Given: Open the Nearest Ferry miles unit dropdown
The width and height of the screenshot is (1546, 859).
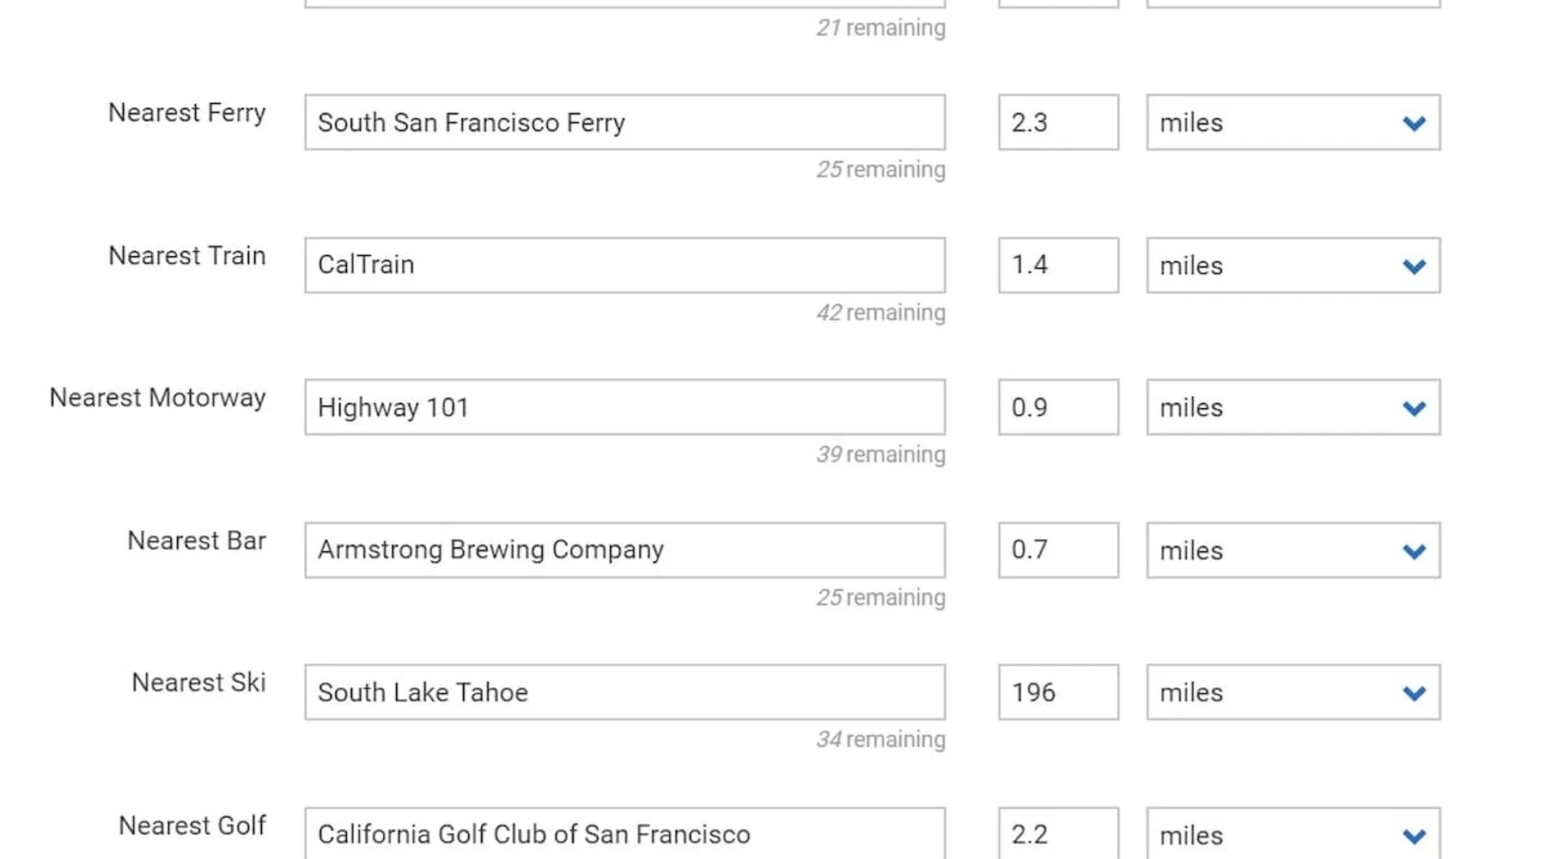Looking at the screenshot, I should tap(1292, 123).
